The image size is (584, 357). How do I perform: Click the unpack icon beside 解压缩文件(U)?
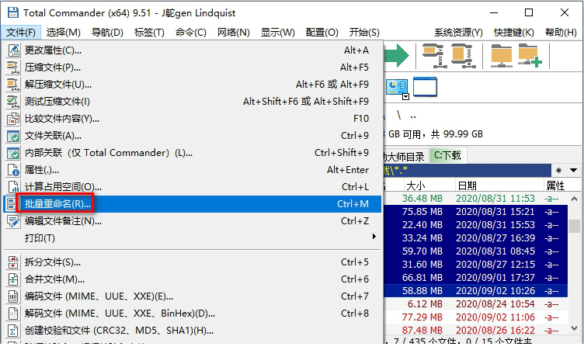[x=13, y=85]
